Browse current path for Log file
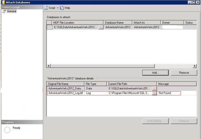The height and width of the screenshot is (139, 201). tap(154, 93)
